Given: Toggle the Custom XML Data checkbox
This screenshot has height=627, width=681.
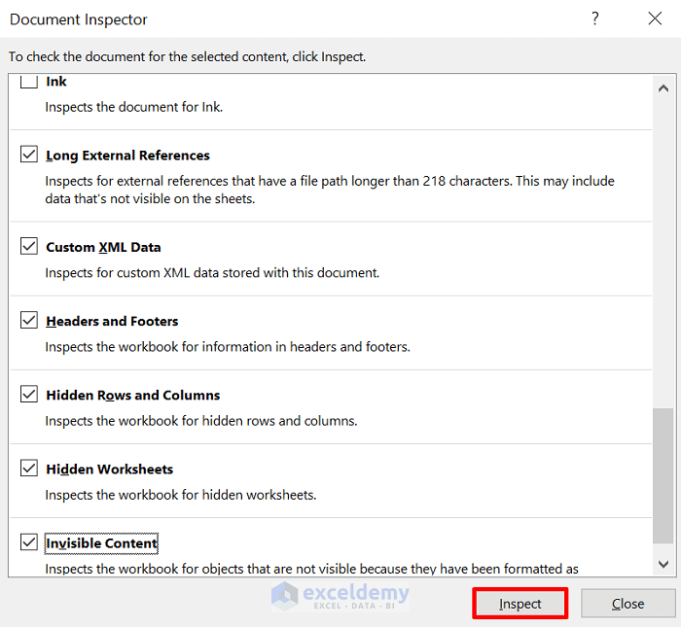Looking at the screenshot, I should [29, 246].
